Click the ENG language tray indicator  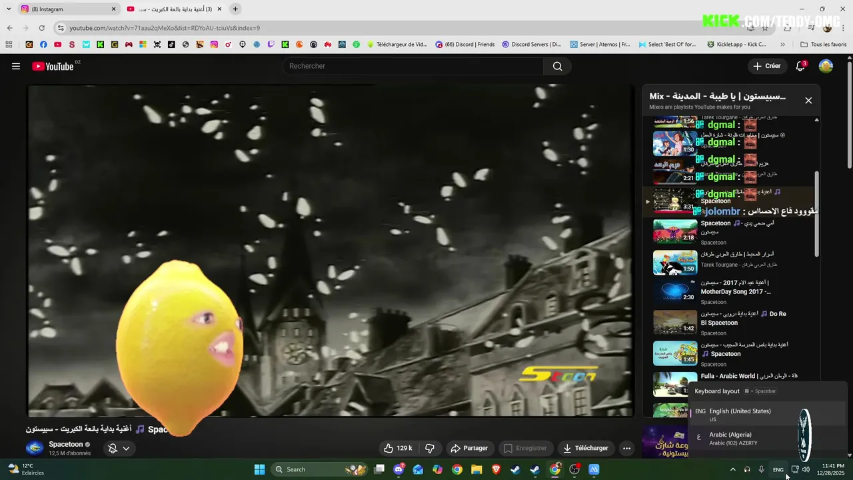coord(778,469)
